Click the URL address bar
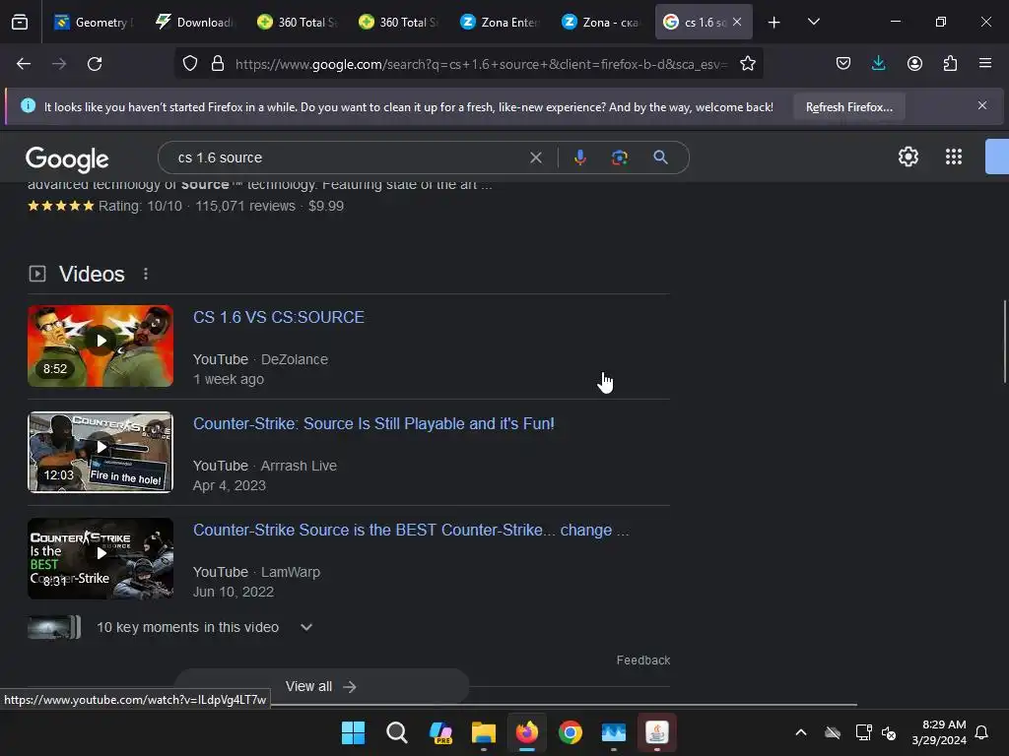1009x756 pixels. click(x=481, y=64)
